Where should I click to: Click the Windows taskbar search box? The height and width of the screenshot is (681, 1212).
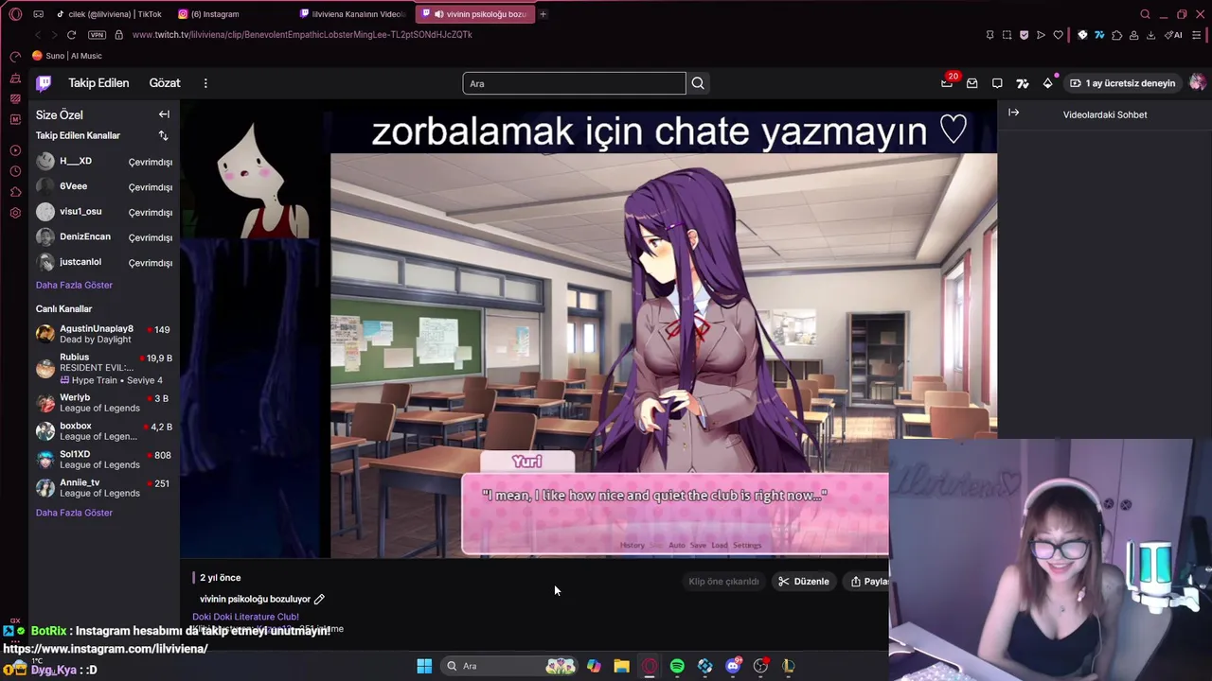[510, 666]
